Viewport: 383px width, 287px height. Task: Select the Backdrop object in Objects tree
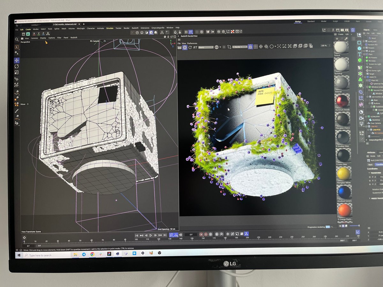376,120
